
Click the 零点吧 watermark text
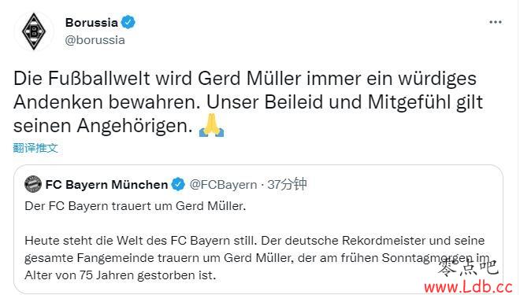[x=468, y=267]
